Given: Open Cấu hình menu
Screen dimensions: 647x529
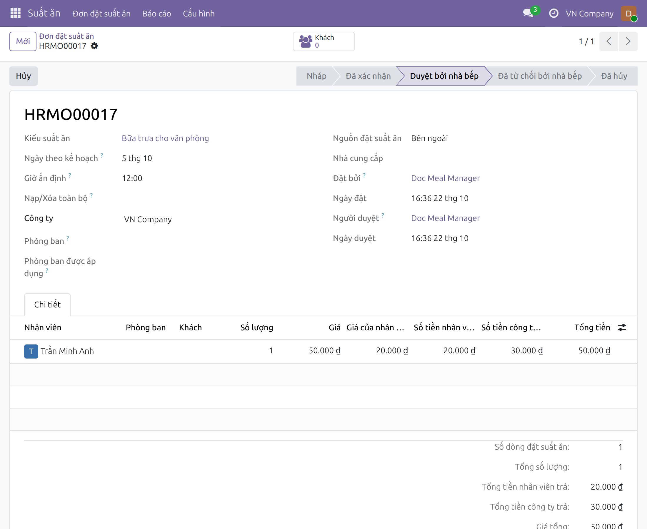Looking at the screenshot, I should [x=199, y=14].
